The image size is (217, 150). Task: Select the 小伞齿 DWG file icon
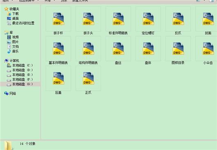pyautogui.click(x=208, y=49)
